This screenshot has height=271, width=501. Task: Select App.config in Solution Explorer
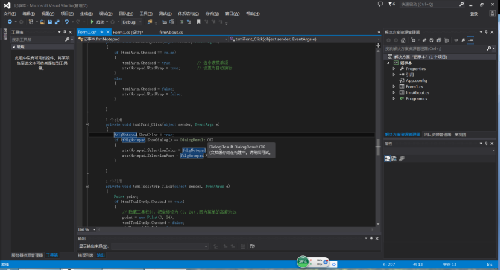(416, 81)
